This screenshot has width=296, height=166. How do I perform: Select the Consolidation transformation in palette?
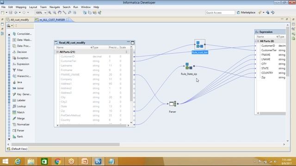click(x=22, y=34)
